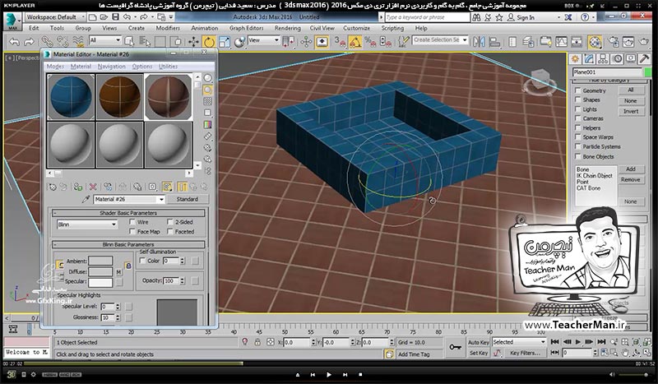
Task: Click the Key Filters button
Action: [x=526, y=353]
